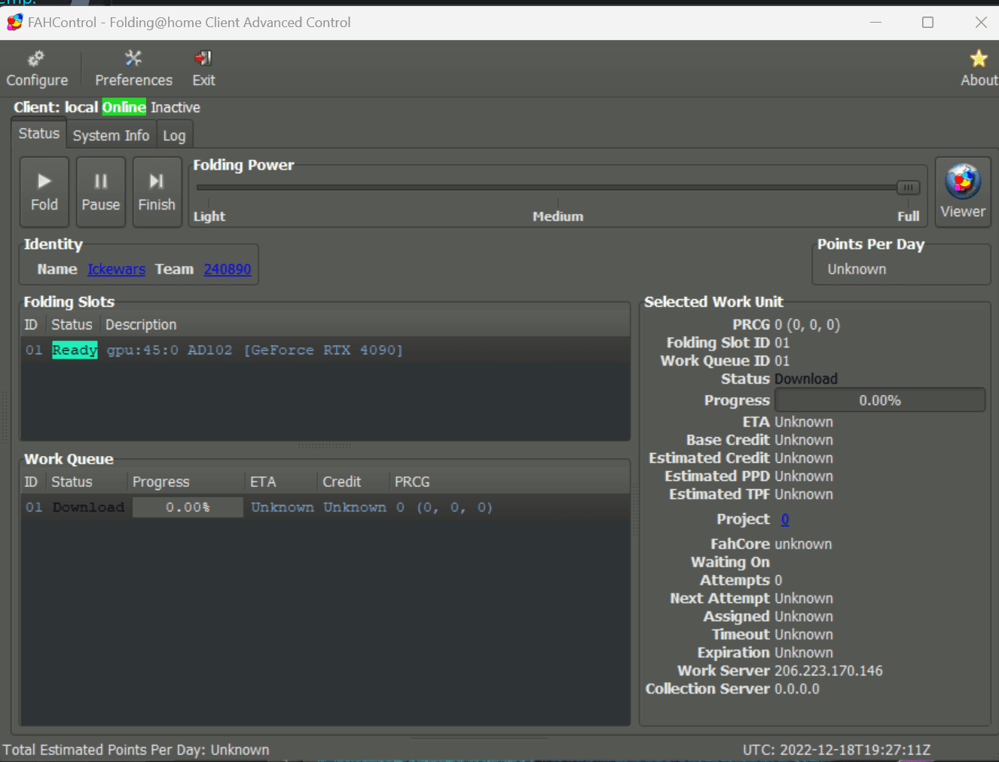Image resolution: width=999 pixels, height=762 pixels.
Task: Click Total Estimated Points Per Day status
Action: [136, 750]
